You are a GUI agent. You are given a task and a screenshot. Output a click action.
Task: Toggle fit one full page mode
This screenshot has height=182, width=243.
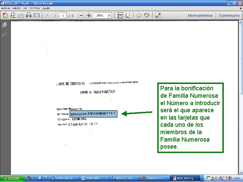(x=128, y=15)
